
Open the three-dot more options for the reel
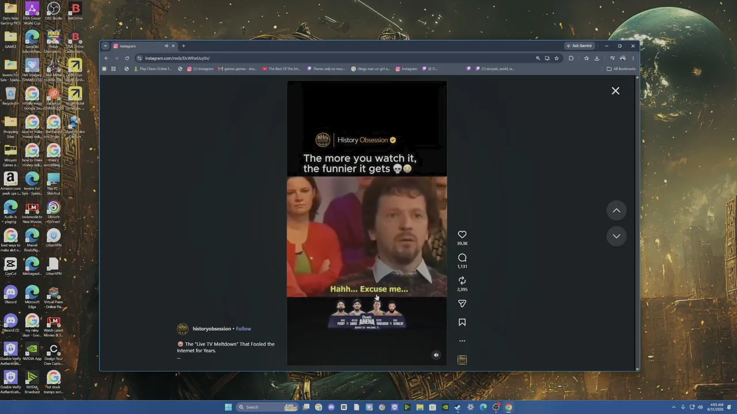tap(462, 341)
